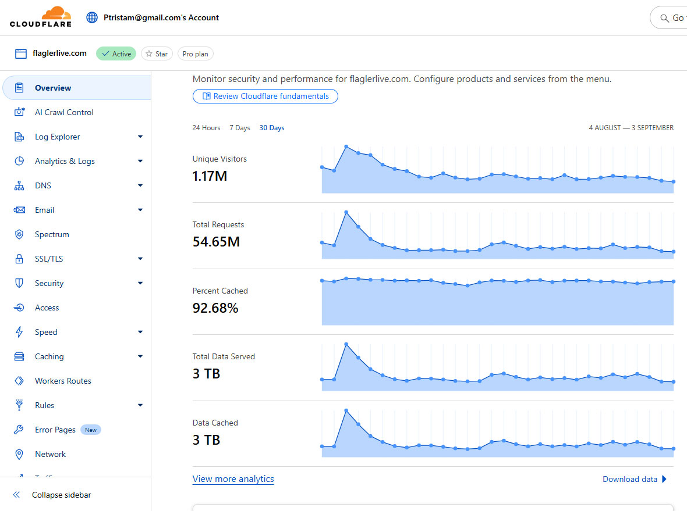Click the globe account icon

coord(92,17)
